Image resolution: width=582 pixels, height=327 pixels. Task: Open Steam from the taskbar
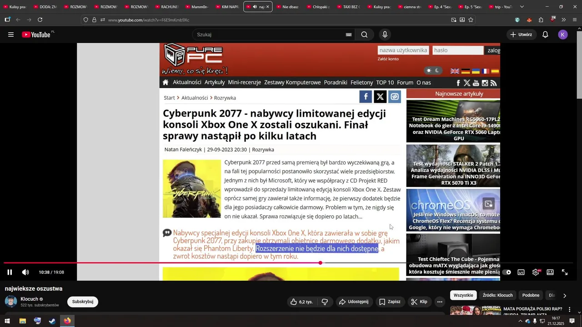pyautogui.click(x=52, y=321)
